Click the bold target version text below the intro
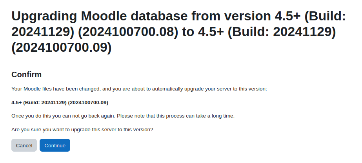362x163 pixels. (x=60, y=102)
